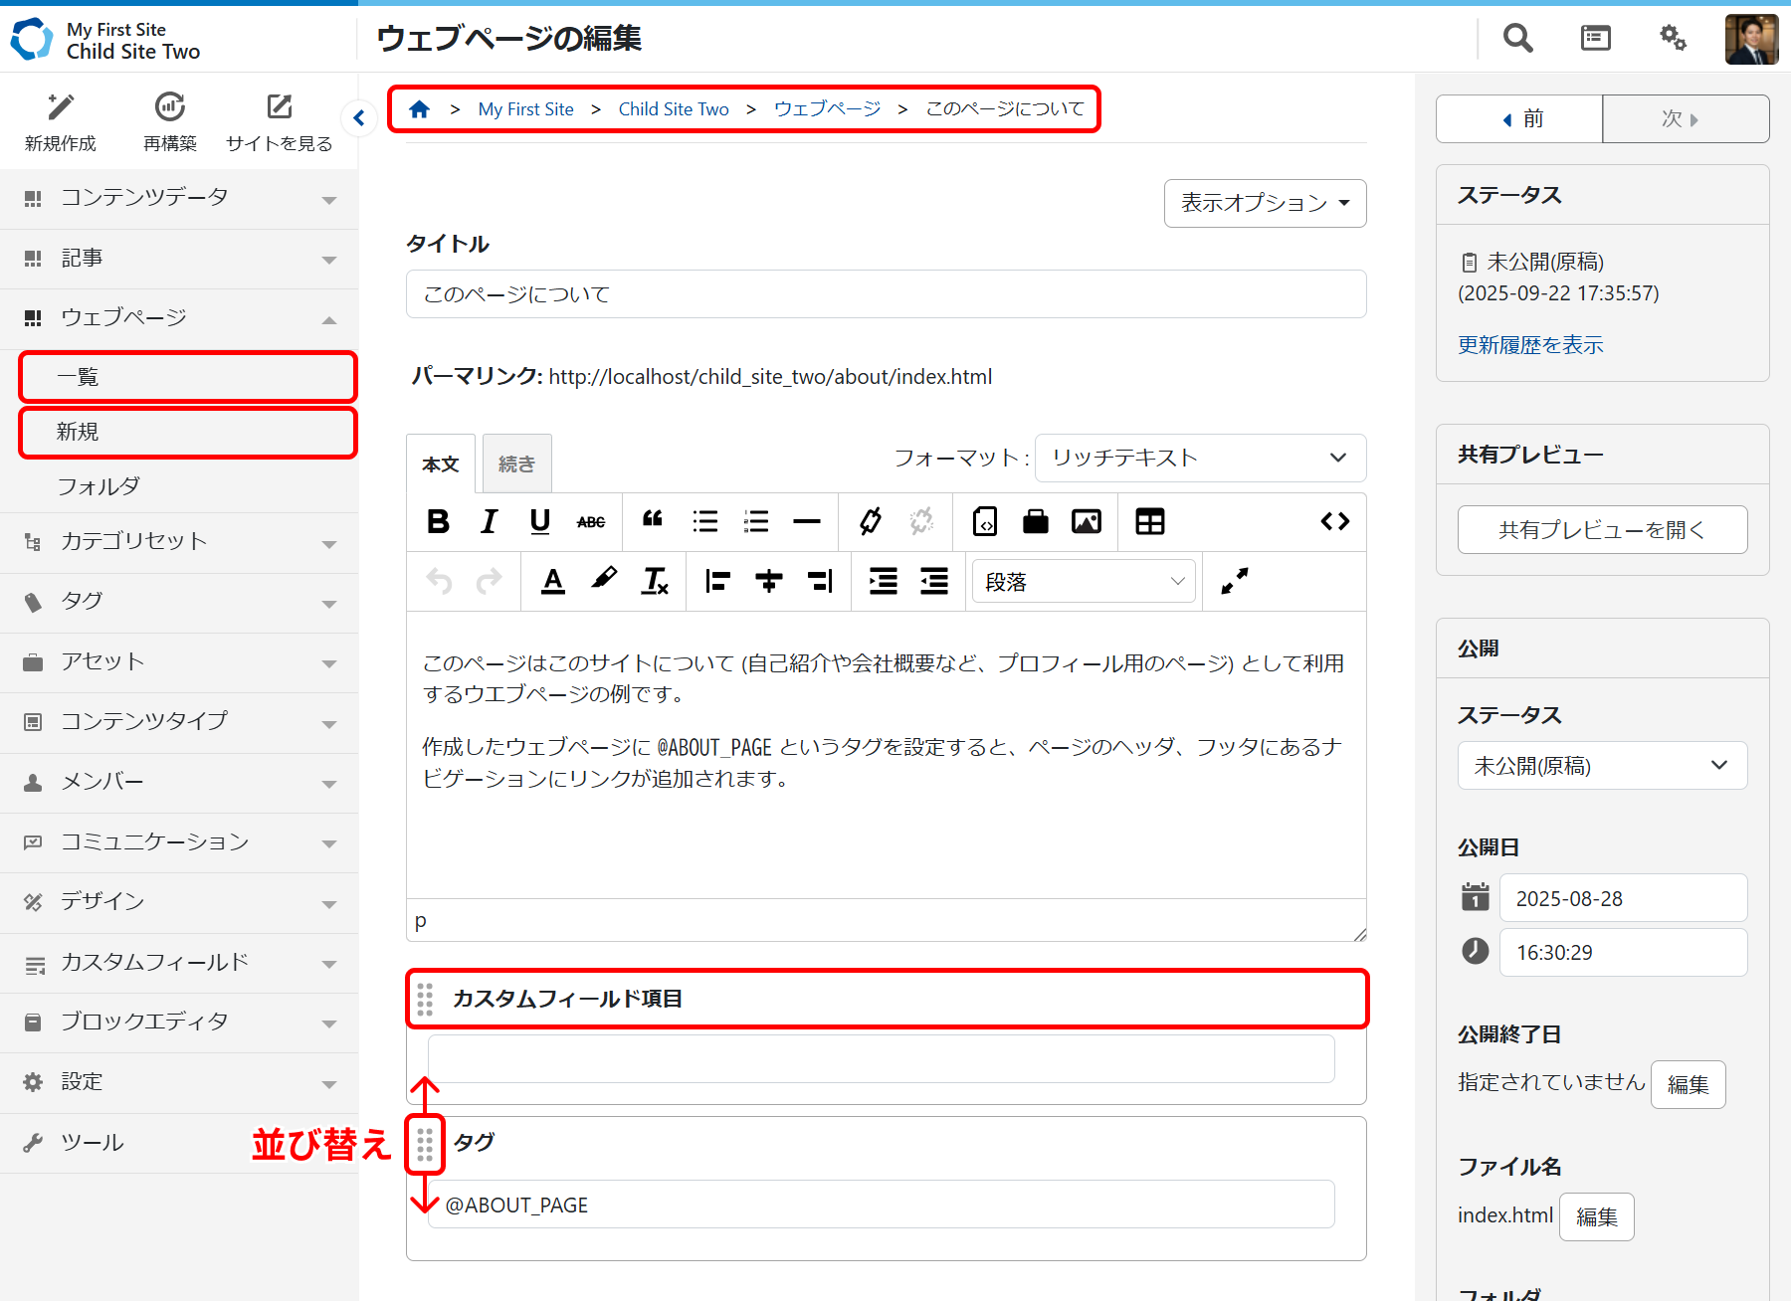
Task: Click the text color icon
Action: (553, 581)
